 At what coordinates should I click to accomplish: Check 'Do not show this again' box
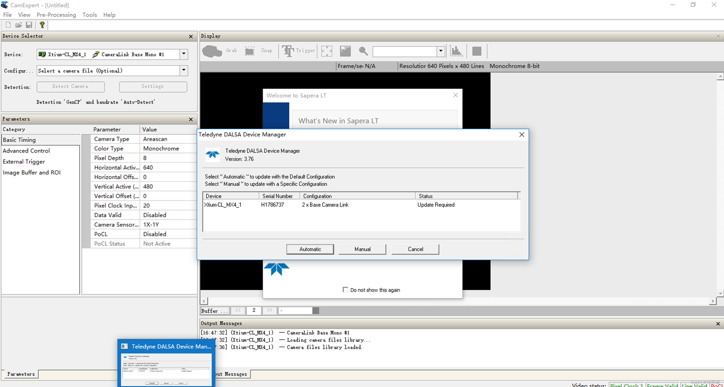[x=345, y=290]
